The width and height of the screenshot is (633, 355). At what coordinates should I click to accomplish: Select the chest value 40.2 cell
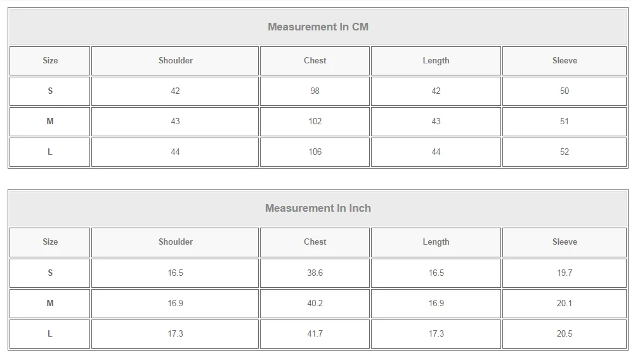pos(315,304)
